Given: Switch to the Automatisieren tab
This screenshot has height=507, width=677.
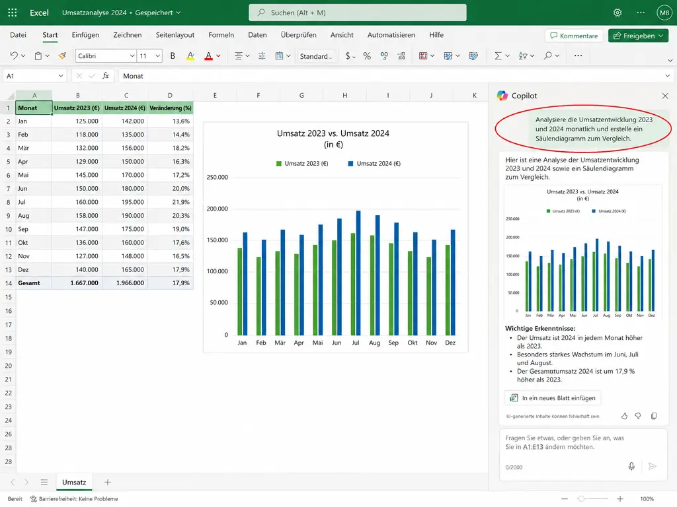Looking at the screenshot, I should [391, 35].
